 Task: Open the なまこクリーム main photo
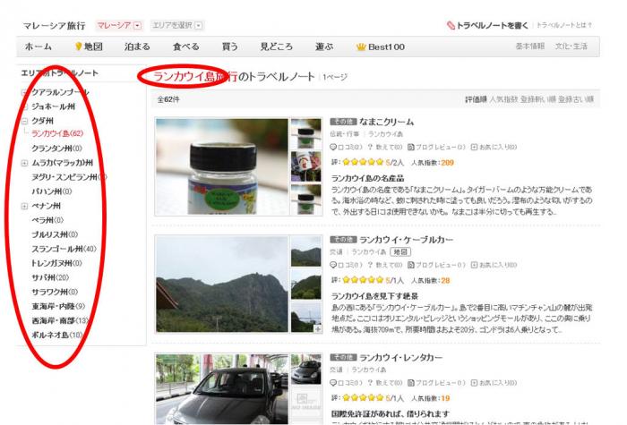tap(222, 166)
